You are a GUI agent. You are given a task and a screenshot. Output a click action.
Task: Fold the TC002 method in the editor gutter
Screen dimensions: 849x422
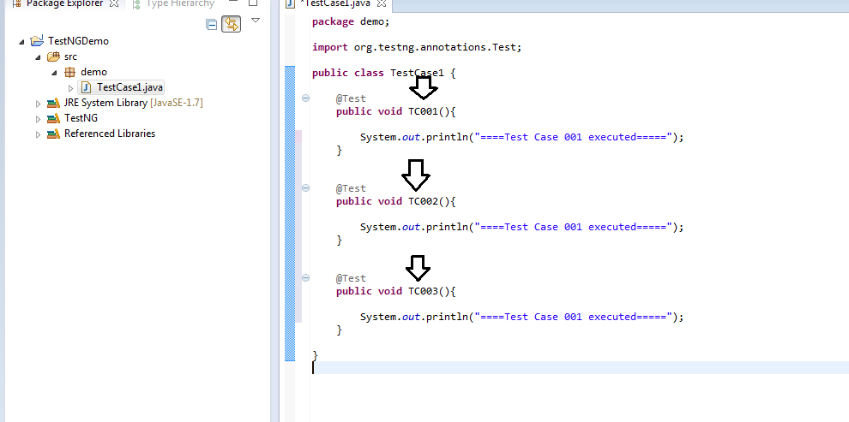pyautogui.click(x=305, y=188)
